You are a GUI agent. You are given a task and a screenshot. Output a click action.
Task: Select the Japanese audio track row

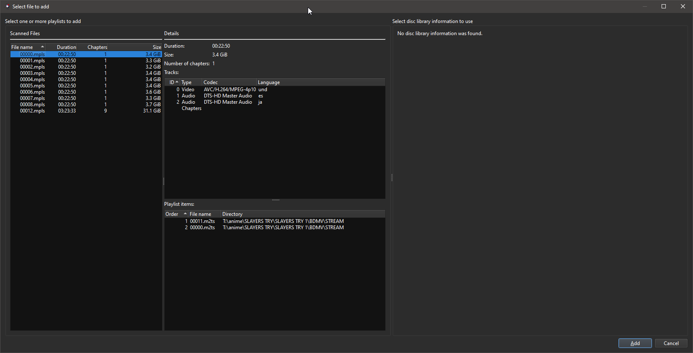227,102
